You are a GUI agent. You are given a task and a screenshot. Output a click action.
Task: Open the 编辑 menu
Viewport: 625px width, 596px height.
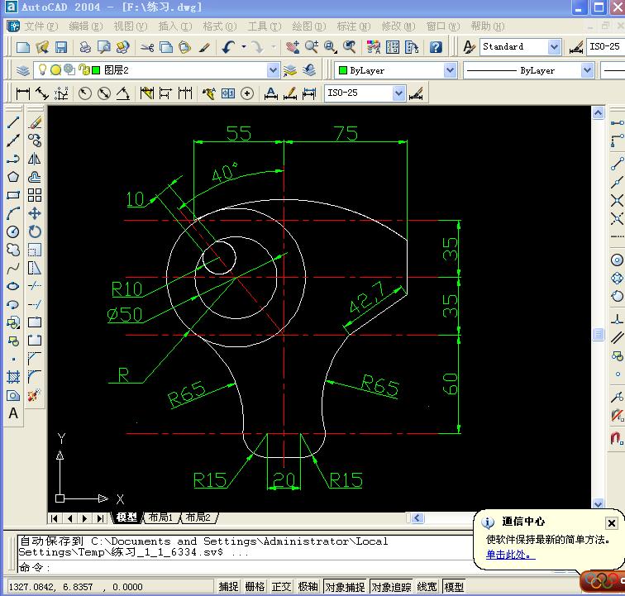[x=86, y=26]
